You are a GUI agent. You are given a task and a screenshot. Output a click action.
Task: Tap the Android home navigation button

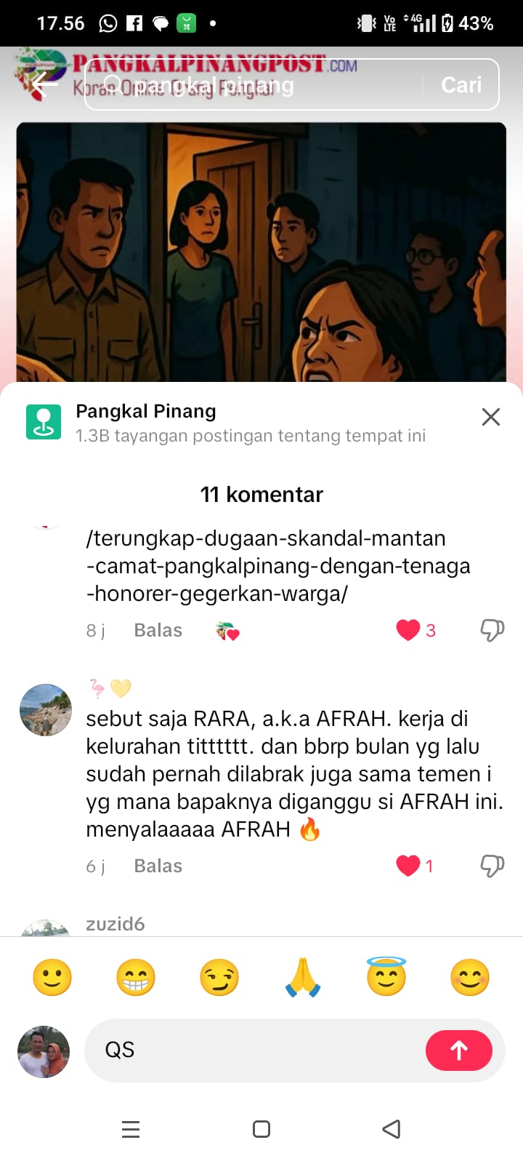click(261, 1129)
